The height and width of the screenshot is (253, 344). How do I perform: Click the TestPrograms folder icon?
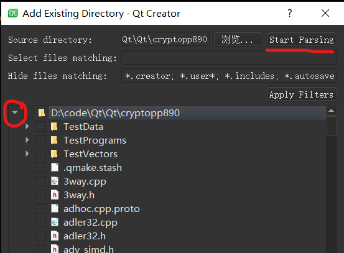tap(54, 140)
